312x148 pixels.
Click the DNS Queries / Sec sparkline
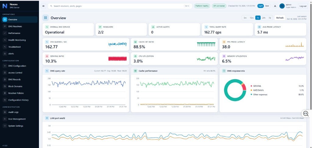tap(118, 44)
